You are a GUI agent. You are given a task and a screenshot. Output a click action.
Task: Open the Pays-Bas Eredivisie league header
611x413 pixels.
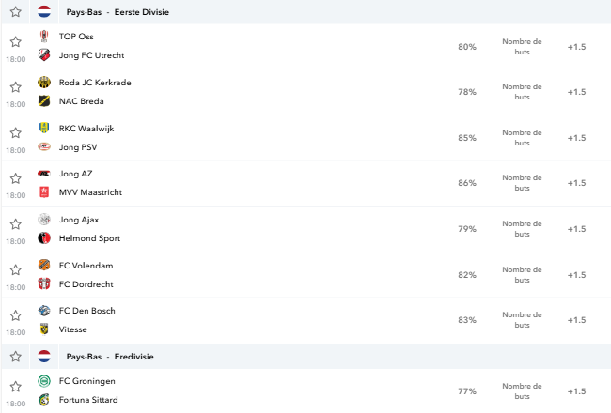[110, 357]
